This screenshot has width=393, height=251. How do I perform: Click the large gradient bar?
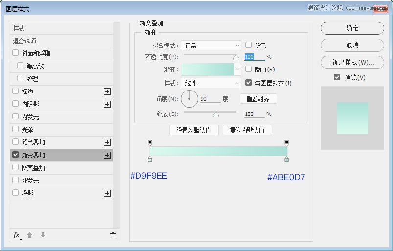(x=218, y=151)
